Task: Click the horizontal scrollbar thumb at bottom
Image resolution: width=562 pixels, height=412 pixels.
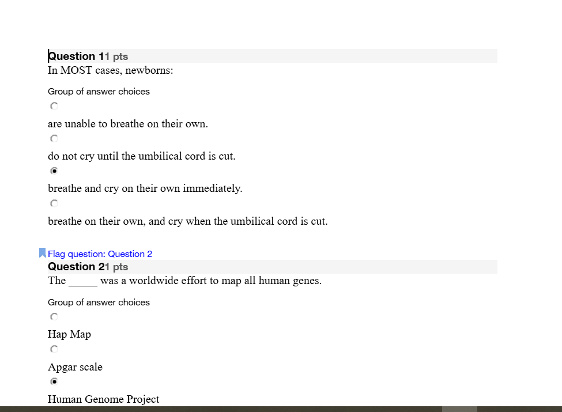Action: [x=459, y=409]
